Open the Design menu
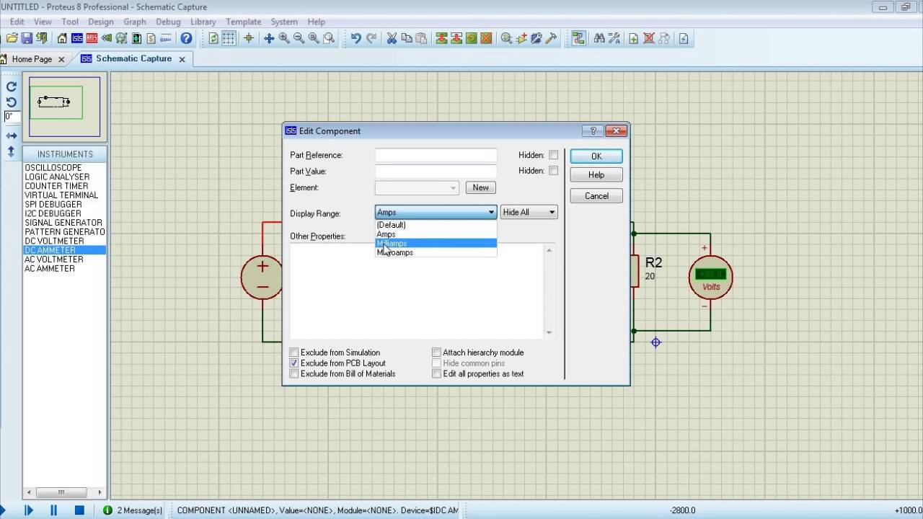923x519 pixels. (x=101, y=22)
